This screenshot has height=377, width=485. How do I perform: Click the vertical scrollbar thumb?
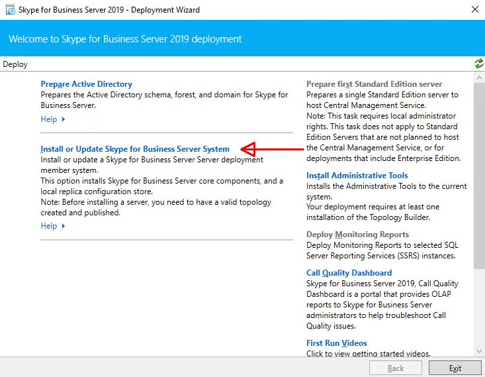[x=479, y=176]
